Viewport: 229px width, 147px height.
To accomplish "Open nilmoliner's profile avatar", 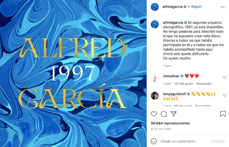I will (x=155, y=78).
